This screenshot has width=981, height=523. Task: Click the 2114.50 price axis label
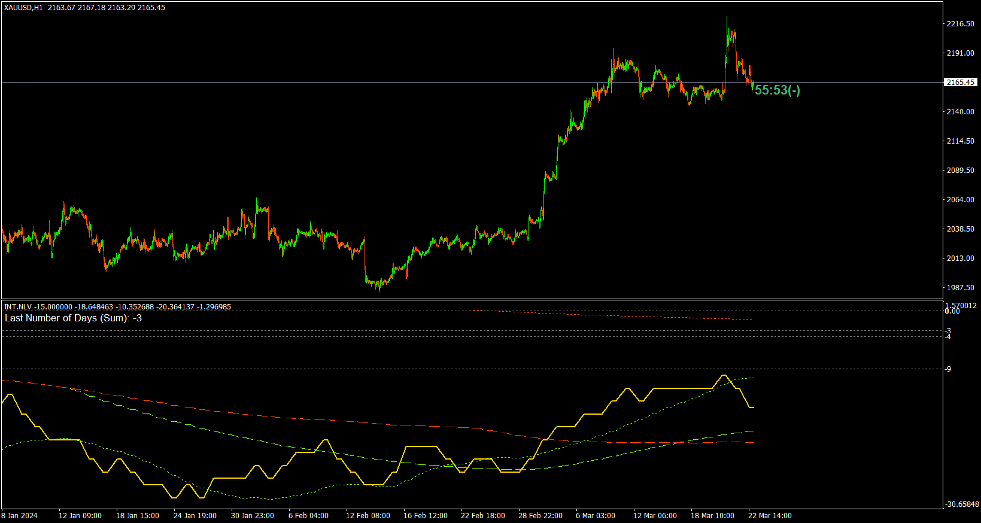coord(960,141)
